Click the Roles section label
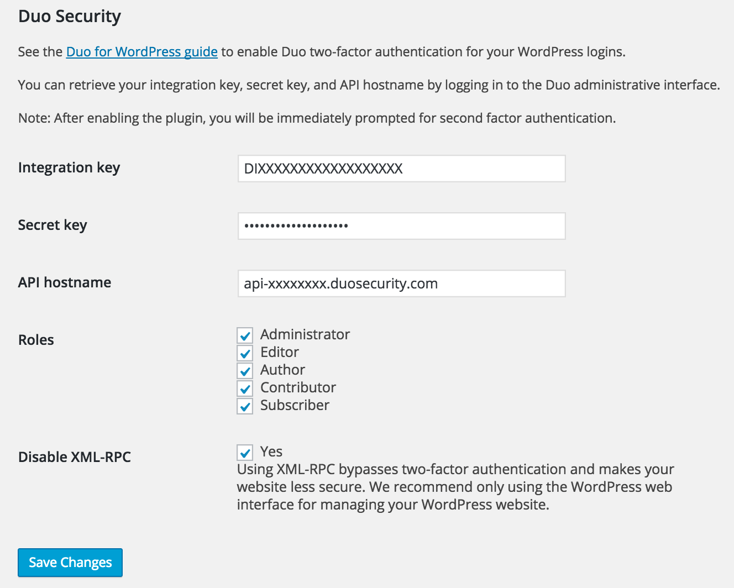 point(35,339)
